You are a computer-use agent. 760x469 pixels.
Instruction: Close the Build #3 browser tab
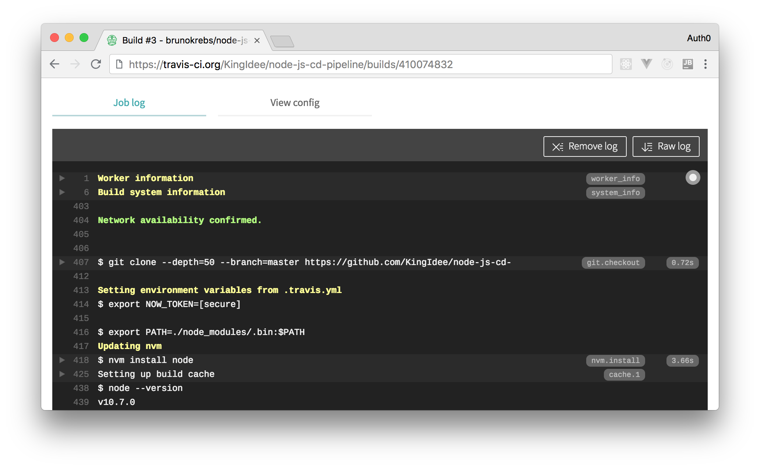tap(257, 40)
